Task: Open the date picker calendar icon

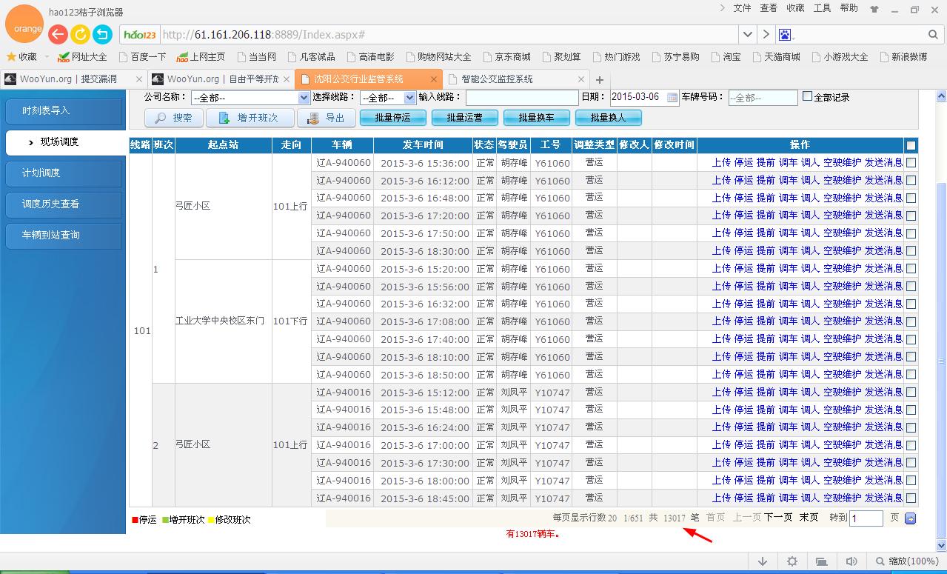Action: (x=672, y=97)
